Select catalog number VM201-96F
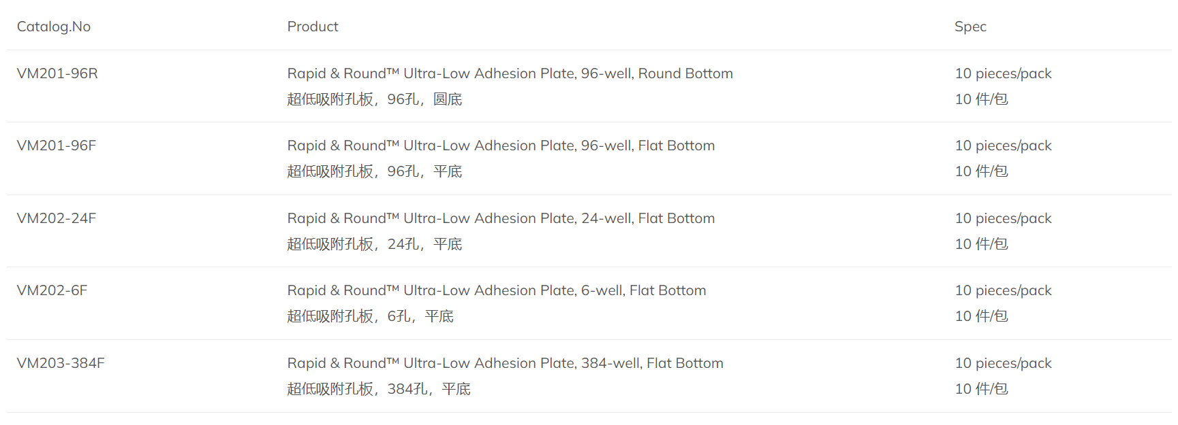This screenshot has height=425, width=1178. (x=57, y=146)
